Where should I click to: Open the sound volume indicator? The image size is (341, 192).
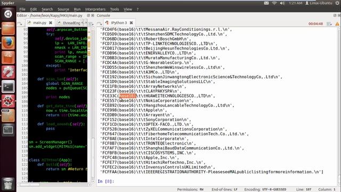(282, 3)
